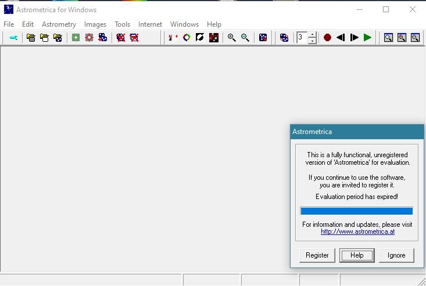
Task: Show Known Object Overlay with red-dotted black icon
Action: [213, 38]
